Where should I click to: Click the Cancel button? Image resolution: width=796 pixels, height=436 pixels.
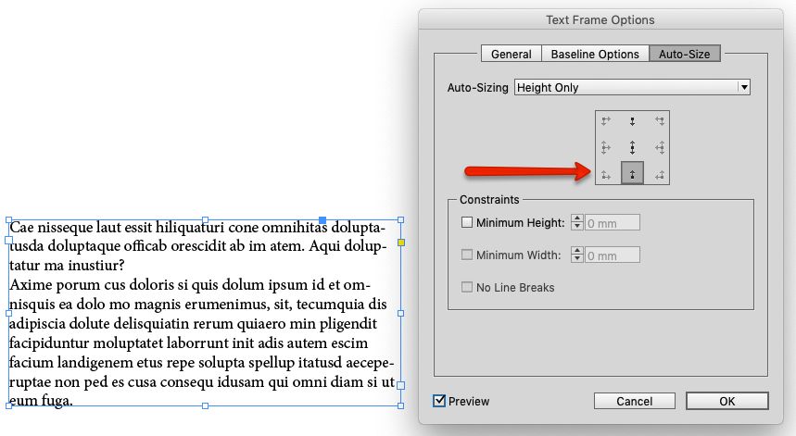[635, 401]
